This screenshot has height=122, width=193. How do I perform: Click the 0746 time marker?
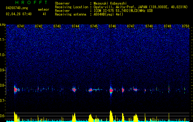[x=112, y=26]
